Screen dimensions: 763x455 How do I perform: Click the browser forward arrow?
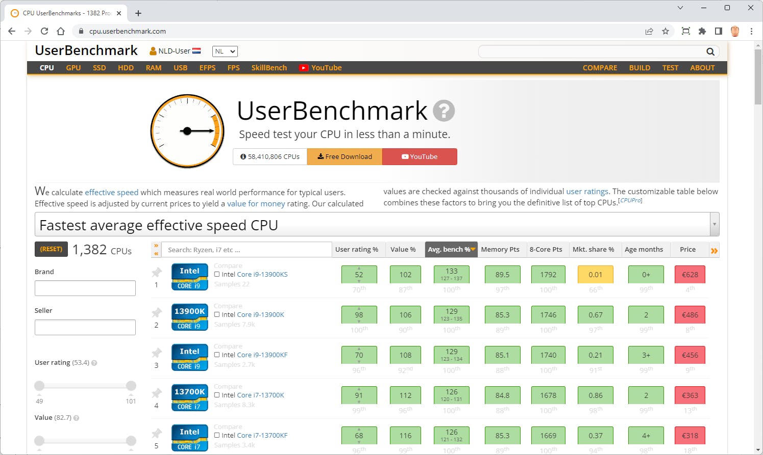(x=28, y=31)
